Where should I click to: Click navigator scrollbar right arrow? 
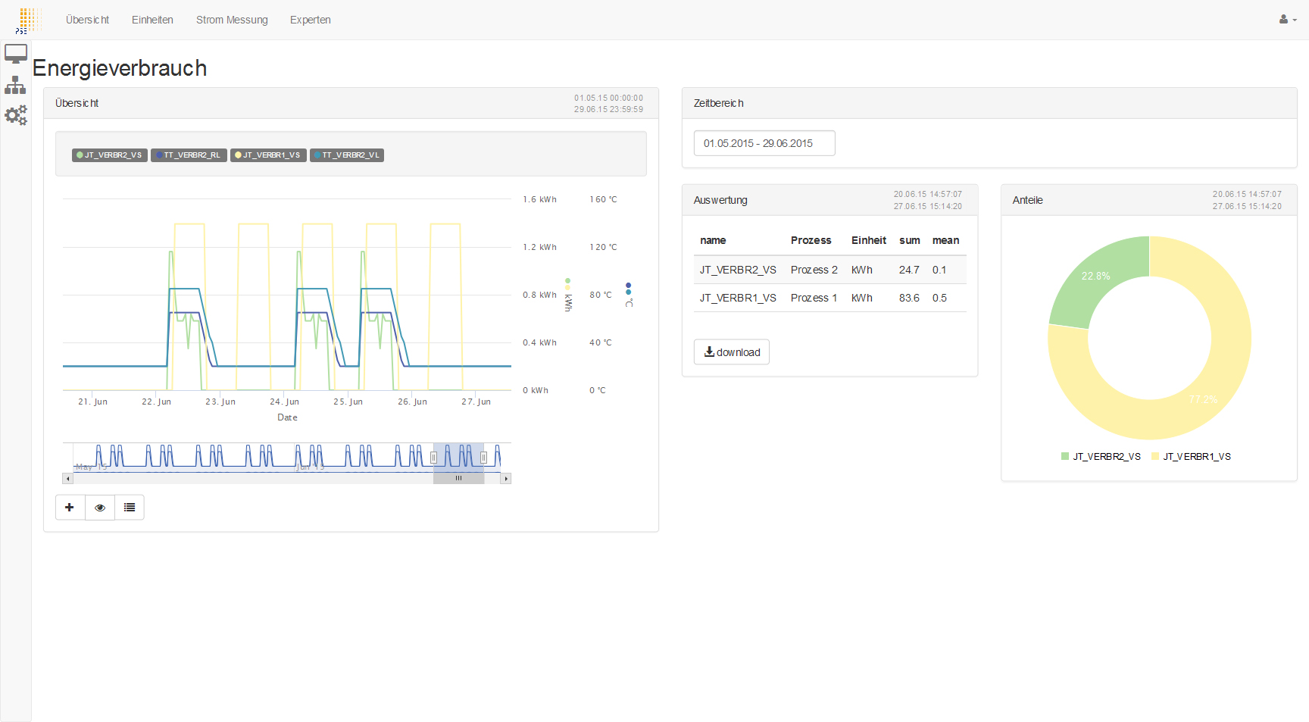tap(506, 479)
